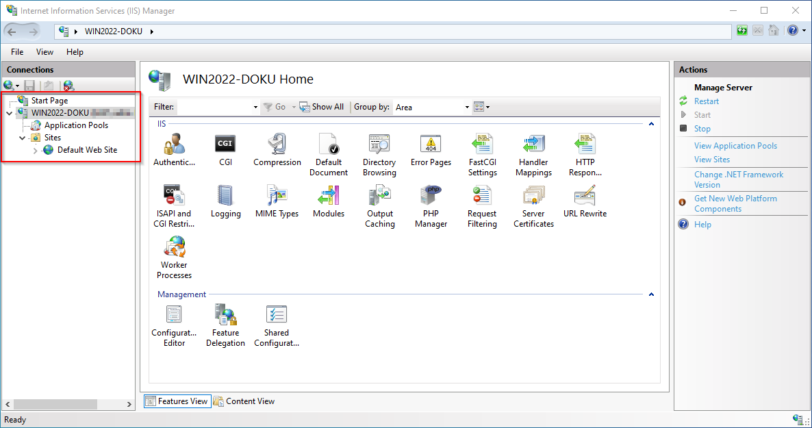Image resolution: width=812 pixels, height=428 pixels.
Task: Click the Create new connection icon
Action: (11, 86)
